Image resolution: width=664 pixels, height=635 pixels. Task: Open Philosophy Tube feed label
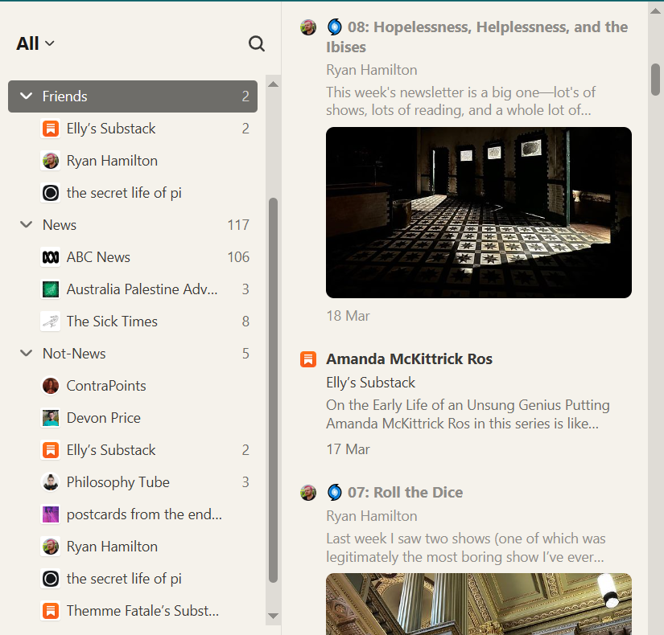pos(118,482)
